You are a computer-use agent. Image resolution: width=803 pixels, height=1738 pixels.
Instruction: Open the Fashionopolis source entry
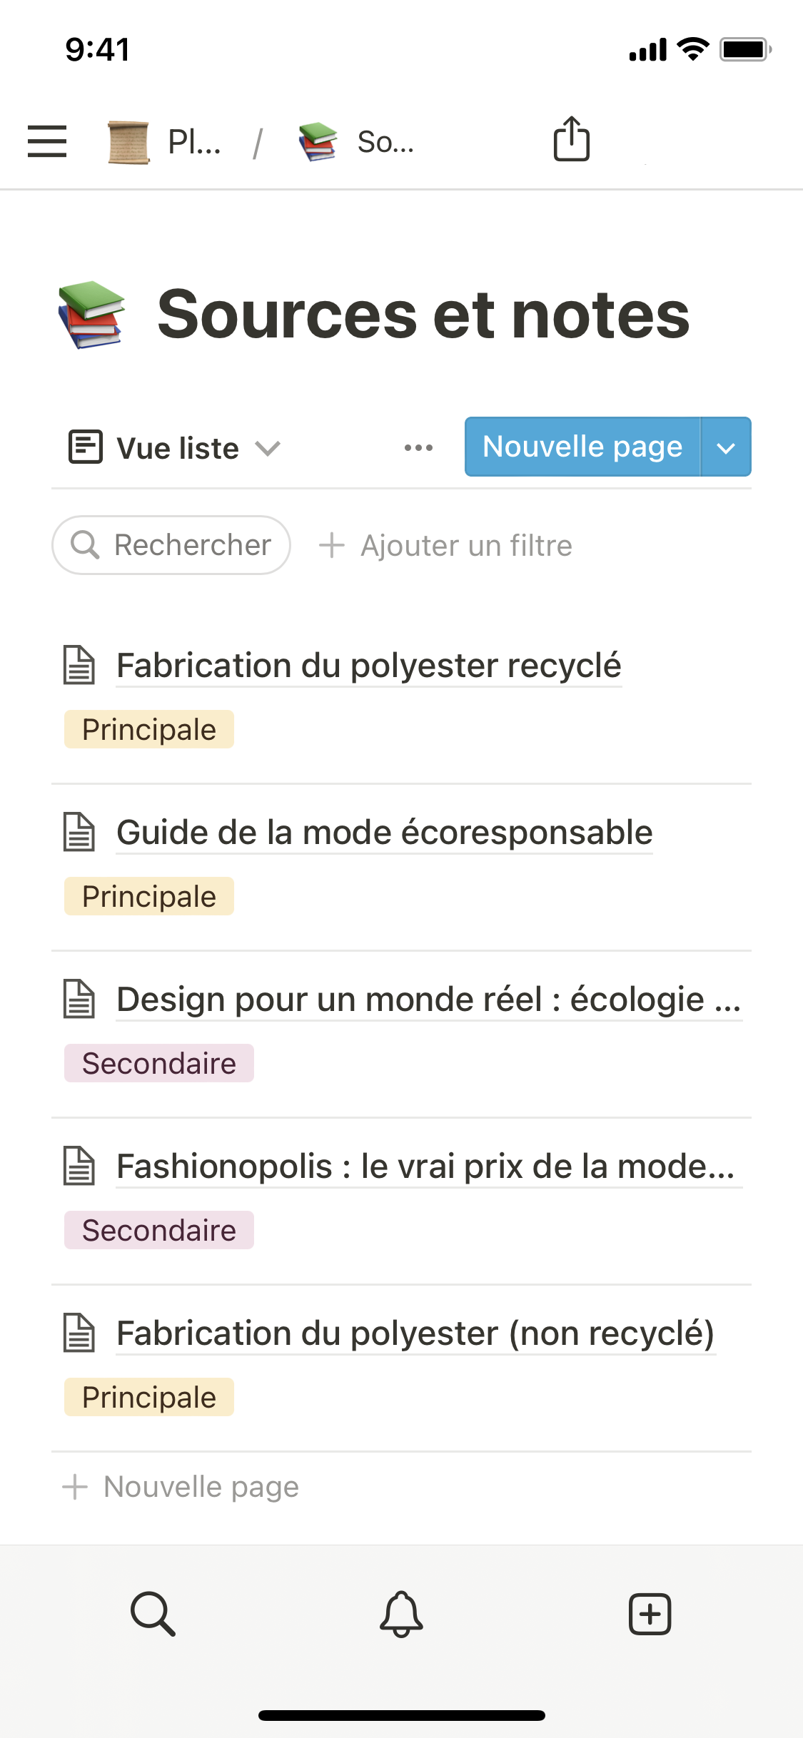[425, 1167]
